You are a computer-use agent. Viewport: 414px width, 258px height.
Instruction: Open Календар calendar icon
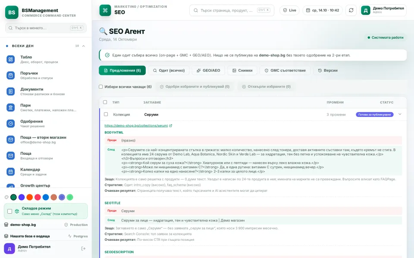[x=10, y=172]
